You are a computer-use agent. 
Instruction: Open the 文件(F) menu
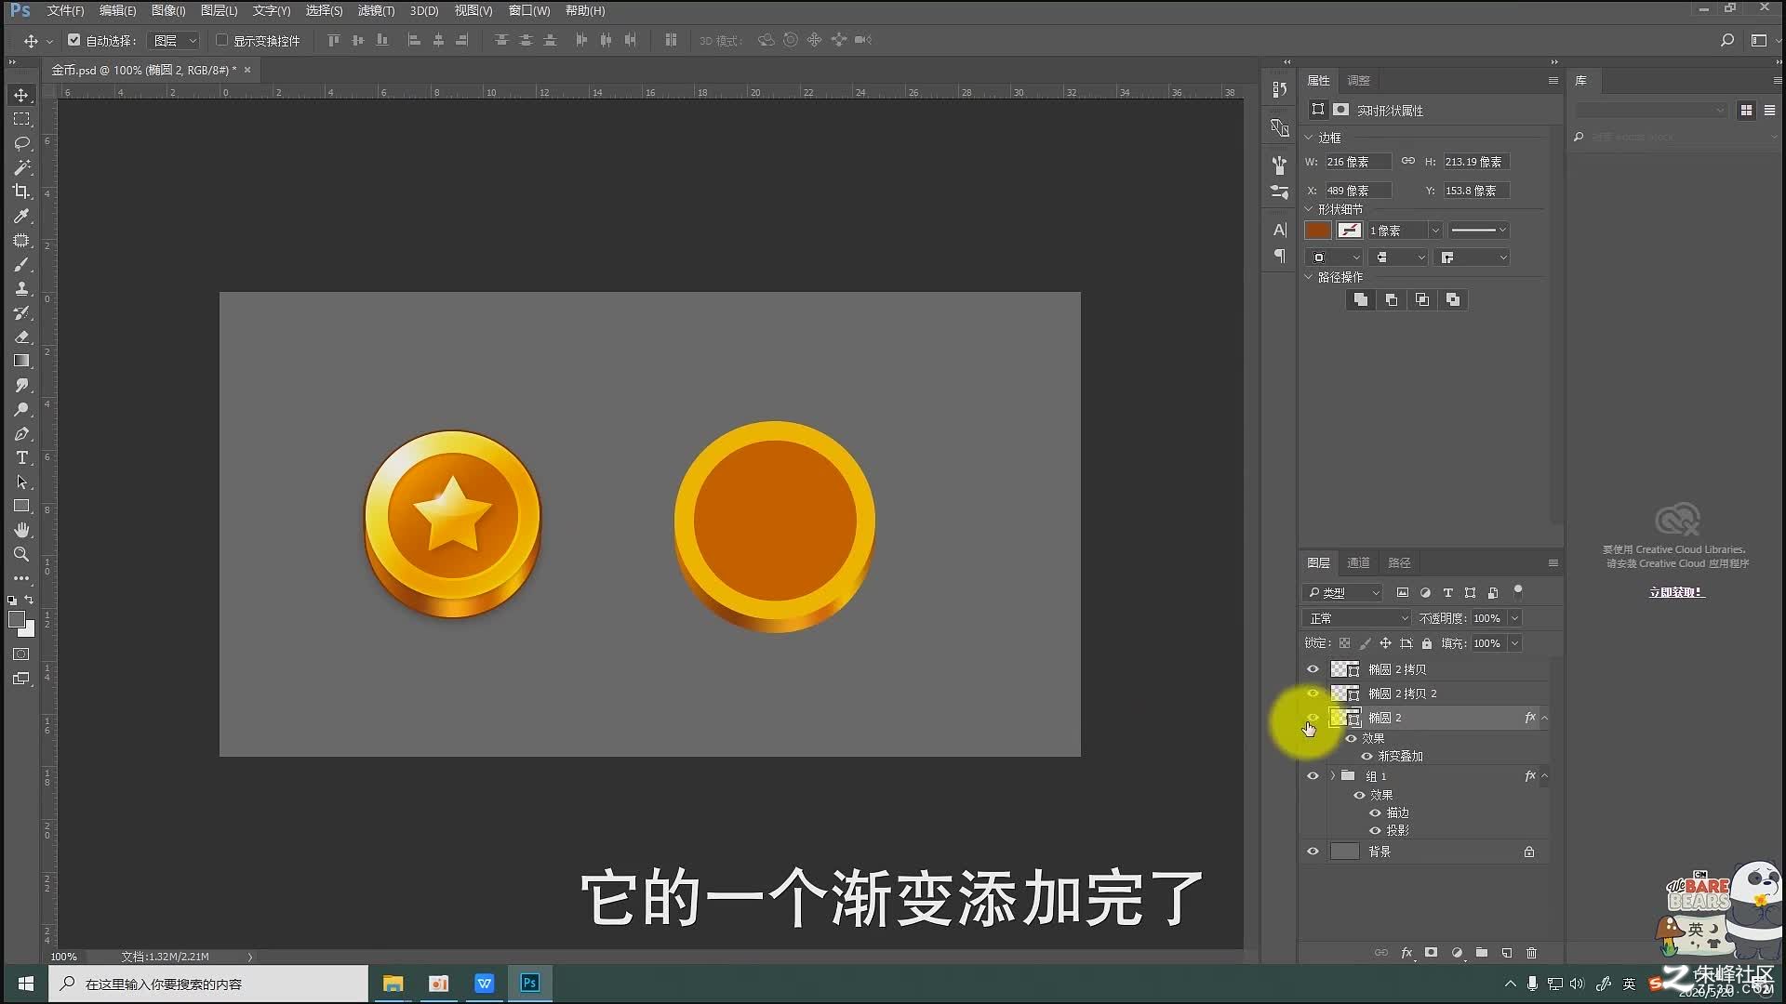click(65, 10)
